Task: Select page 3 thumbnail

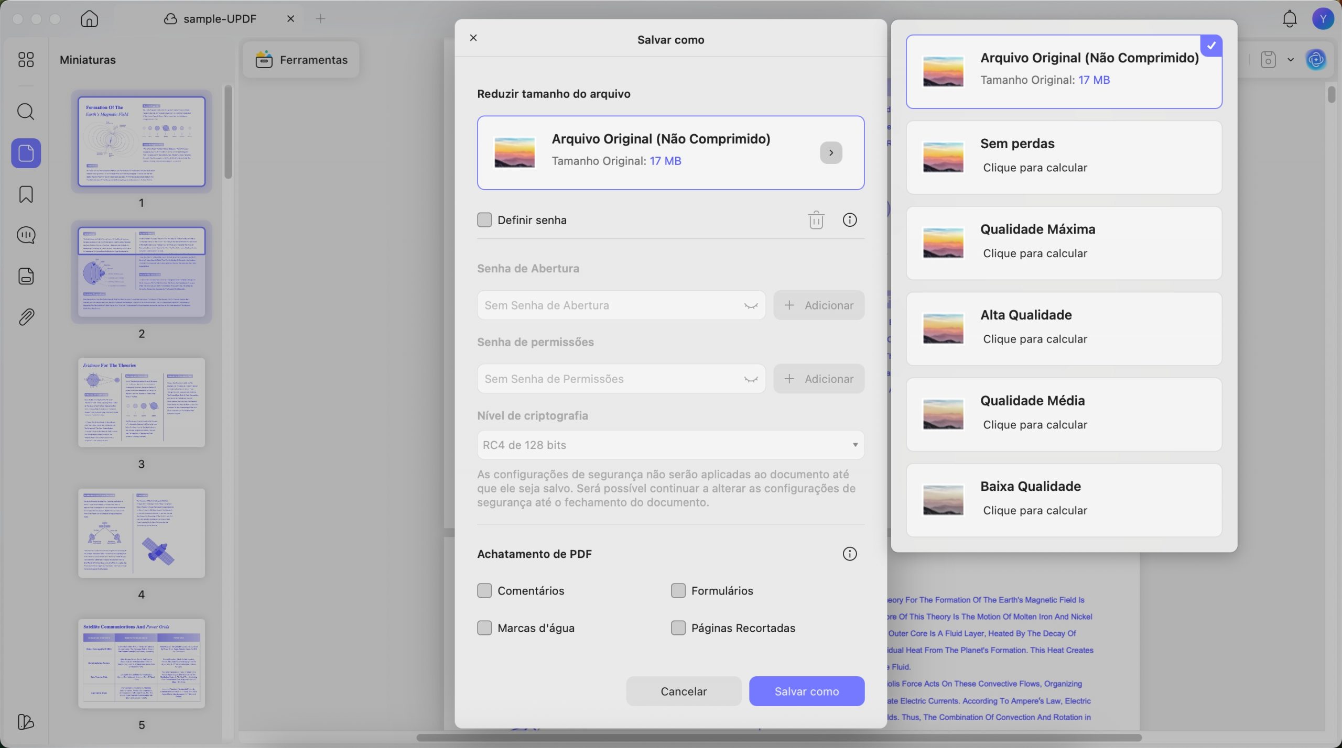Action: (x=142, y=402)
